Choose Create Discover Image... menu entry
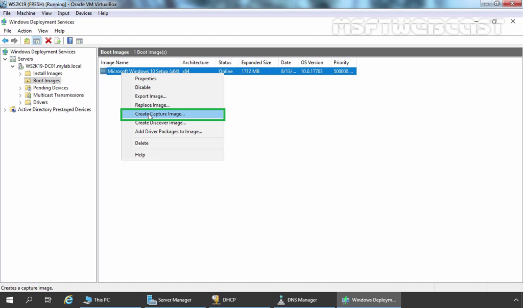The width and height of the screenshot is (523, 308). tap(173, 123)
